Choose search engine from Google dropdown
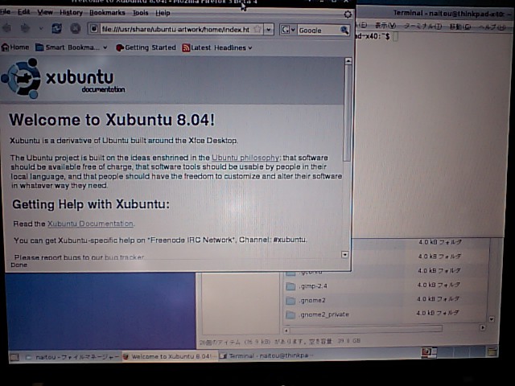This screenshot has height=386, width=515. (x=288, y=30)
